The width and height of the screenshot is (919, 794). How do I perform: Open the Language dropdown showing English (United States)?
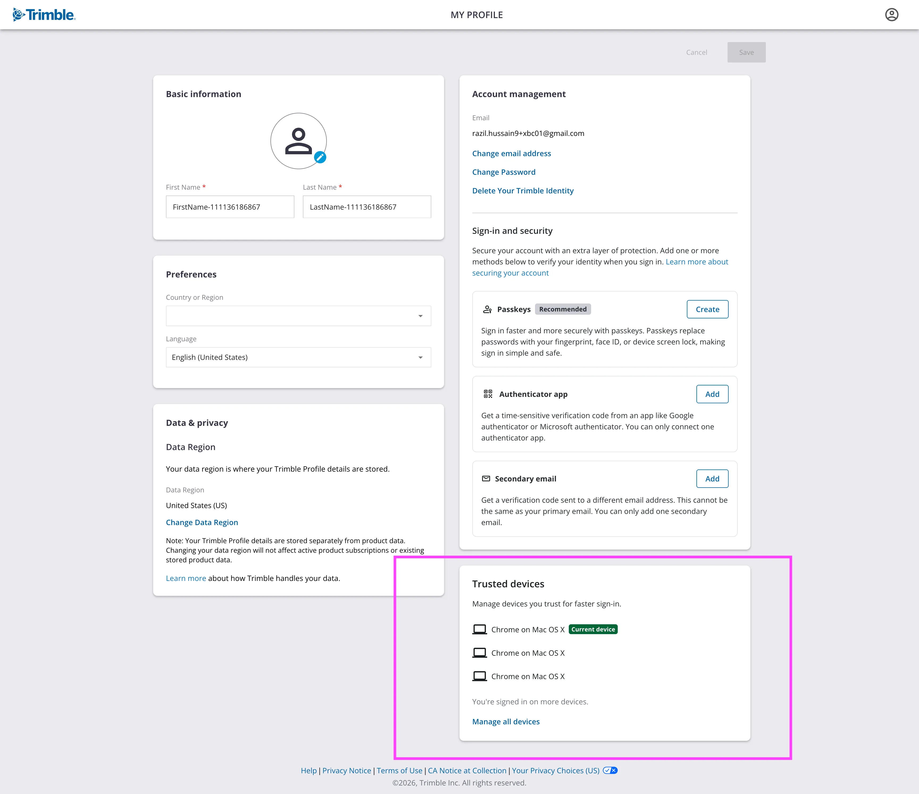[x=299, y=357]
